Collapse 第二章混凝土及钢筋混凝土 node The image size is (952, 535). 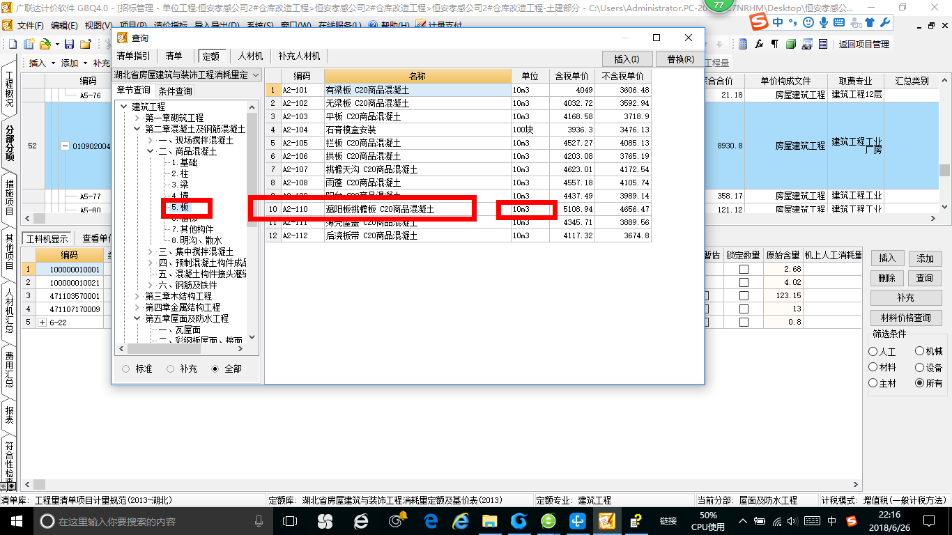[x=137, y=129]
